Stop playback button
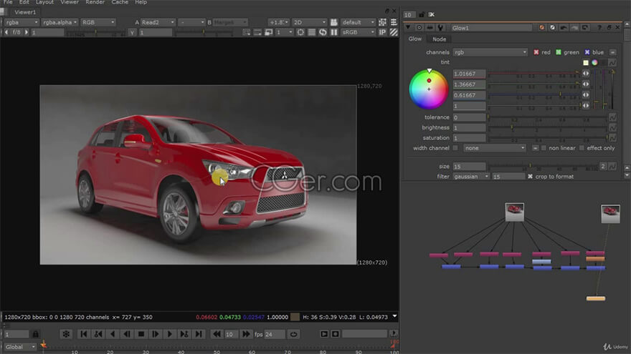Screen dimensions: 631x354 [141, 334]
